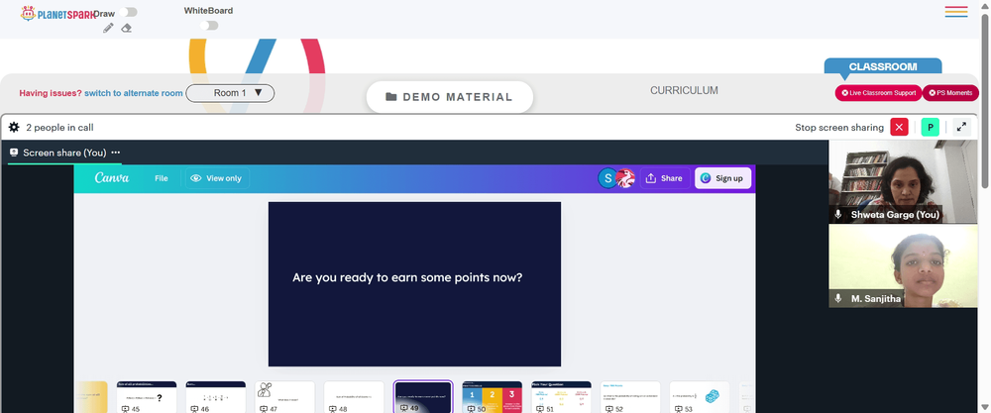Click M. Sanjitha video tile
The height and width of the screenshot is (413, 991).
(x=903, y=265)
